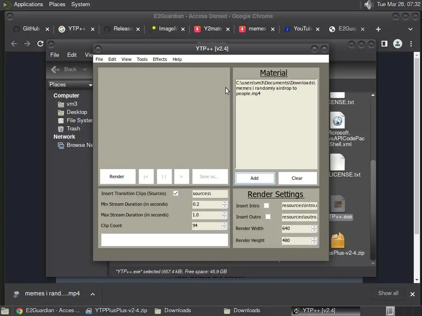This screenshot has width=422, height=316.
Task: Click Show all downloads
Action: [388, 293]
